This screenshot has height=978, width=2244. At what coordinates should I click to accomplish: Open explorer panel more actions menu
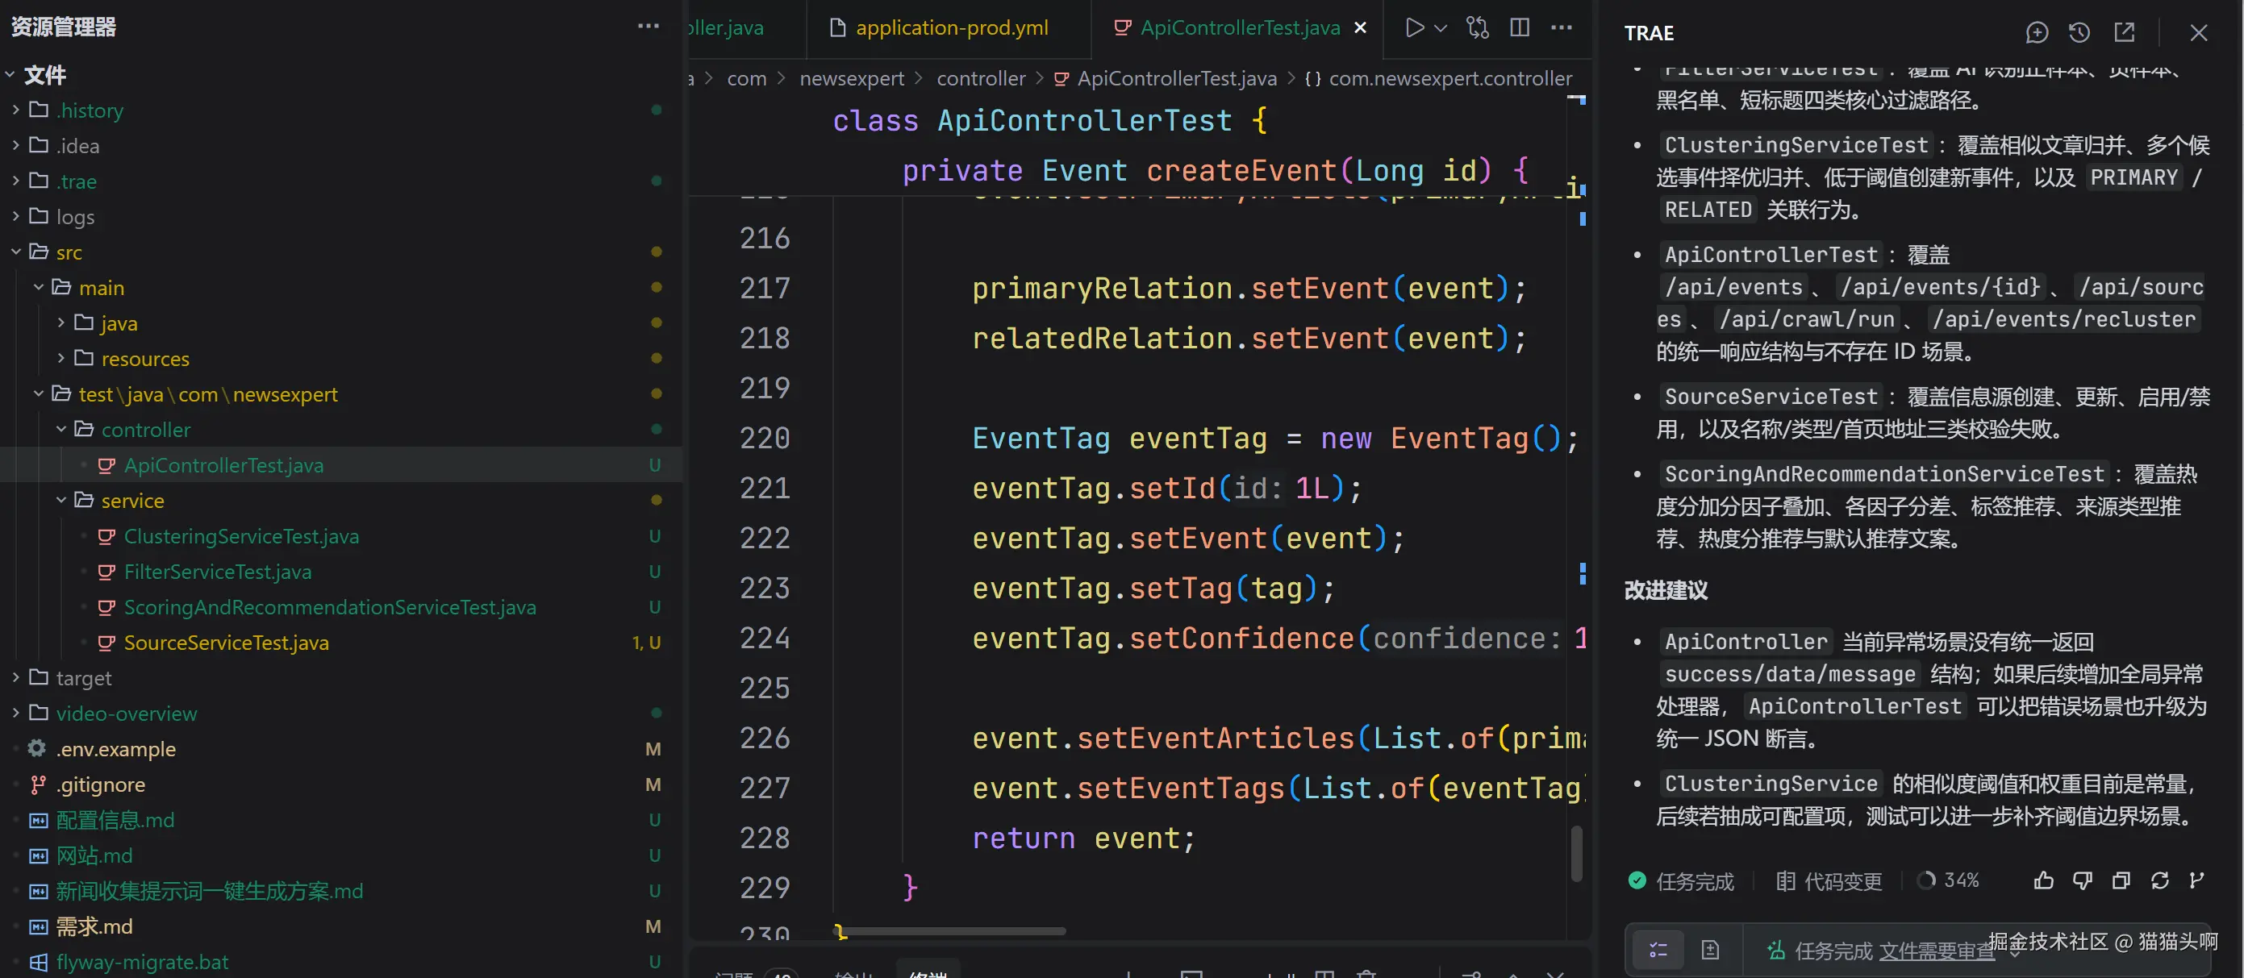coord(648,26)
